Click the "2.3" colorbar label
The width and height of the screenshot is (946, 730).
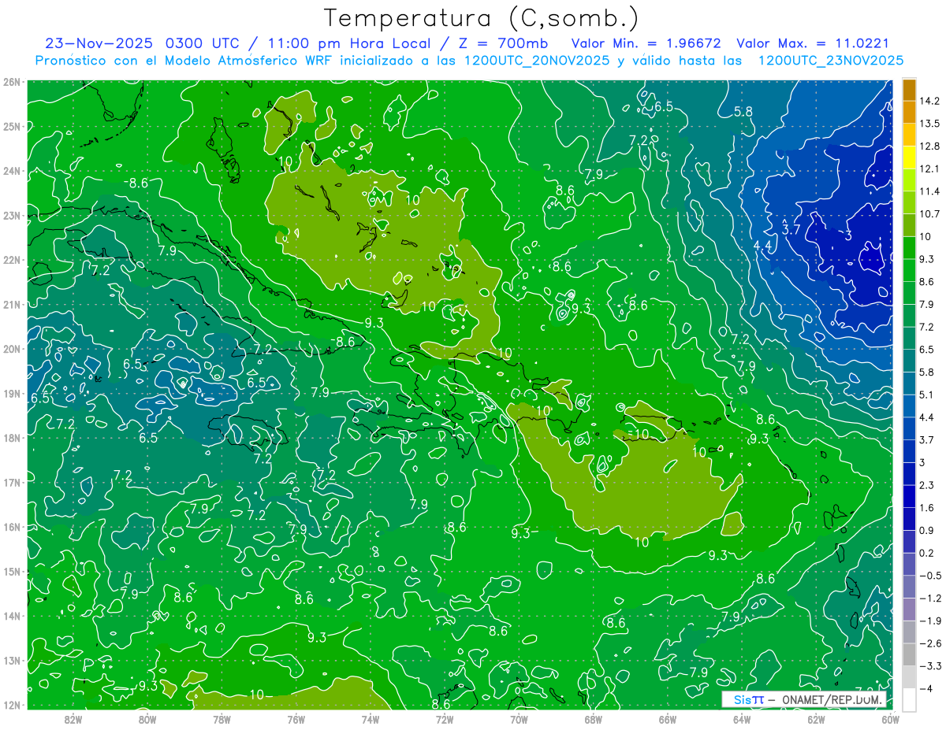[x=926, y=485]
